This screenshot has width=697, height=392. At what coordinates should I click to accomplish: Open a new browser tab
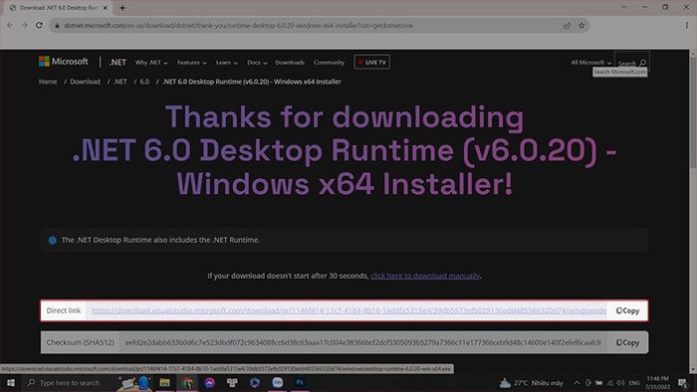tap(122, 8)
